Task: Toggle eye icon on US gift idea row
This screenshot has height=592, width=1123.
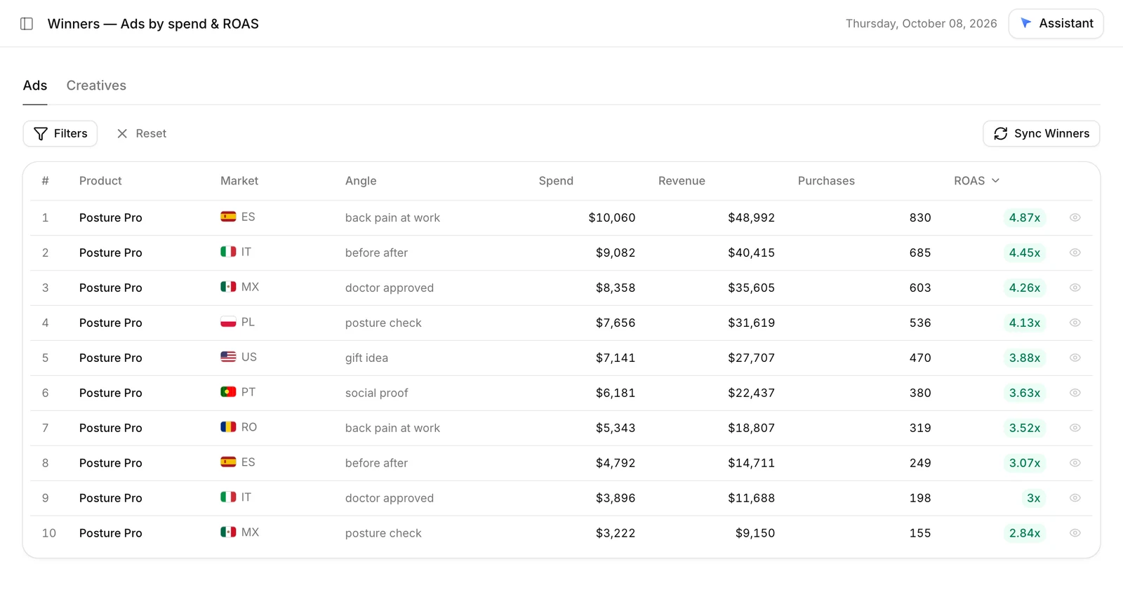Action: pyautogui.click(x=1075, y=358)
